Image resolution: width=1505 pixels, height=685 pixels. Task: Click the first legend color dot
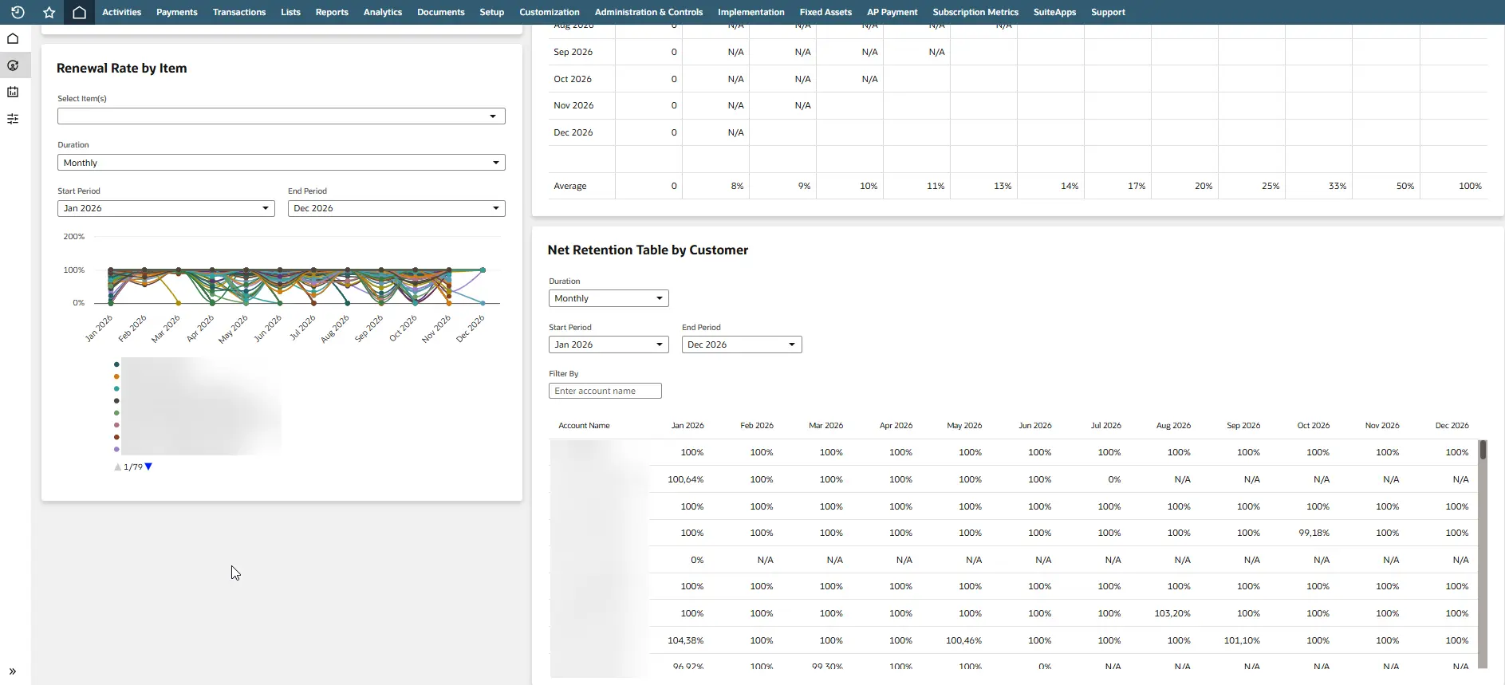(116, 364)
